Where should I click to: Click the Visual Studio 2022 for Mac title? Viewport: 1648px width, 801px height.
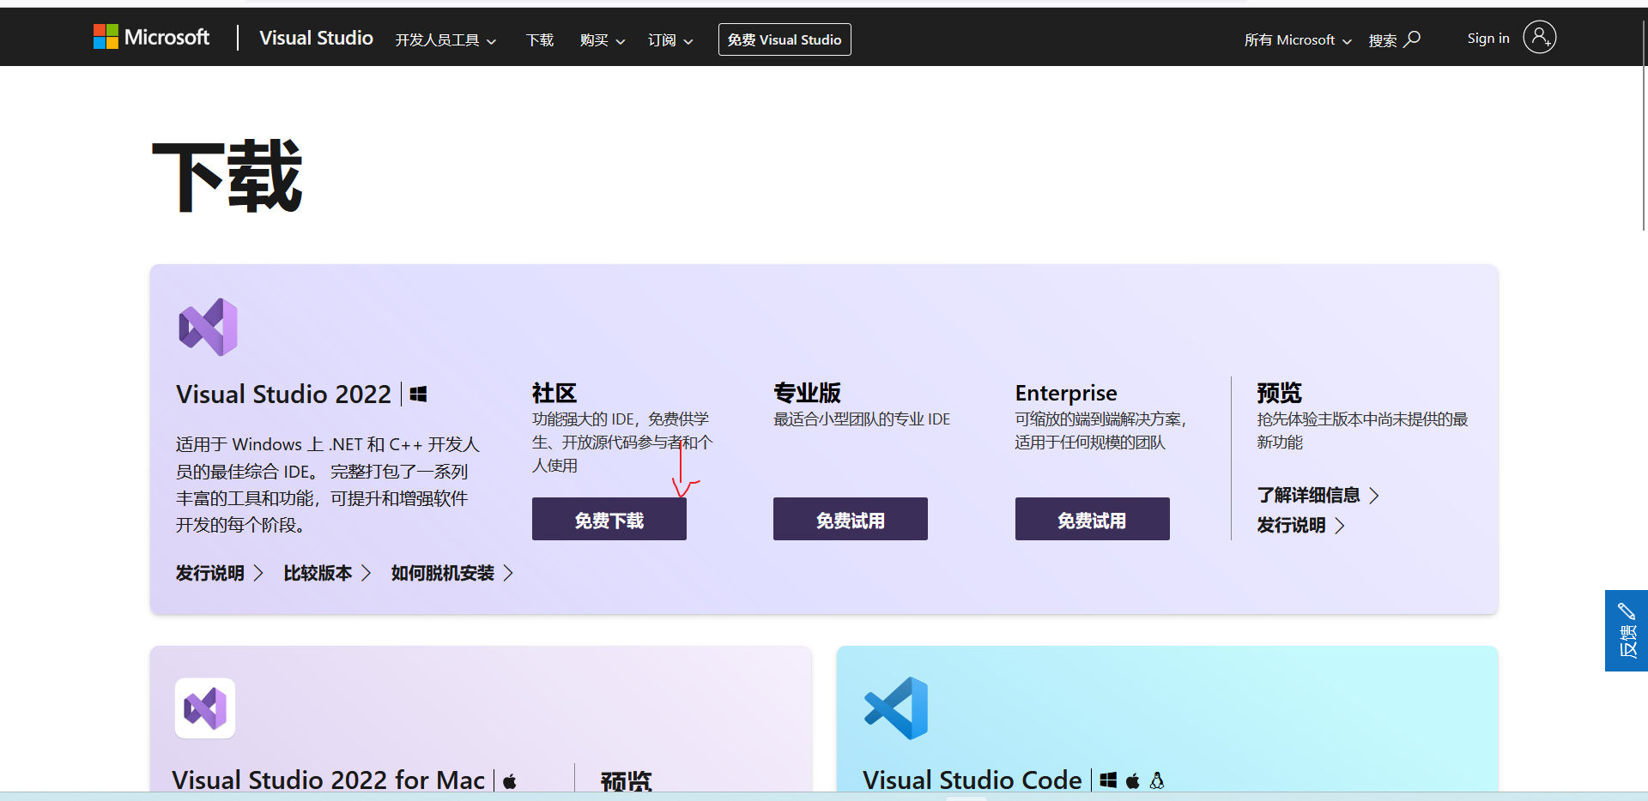329,780
